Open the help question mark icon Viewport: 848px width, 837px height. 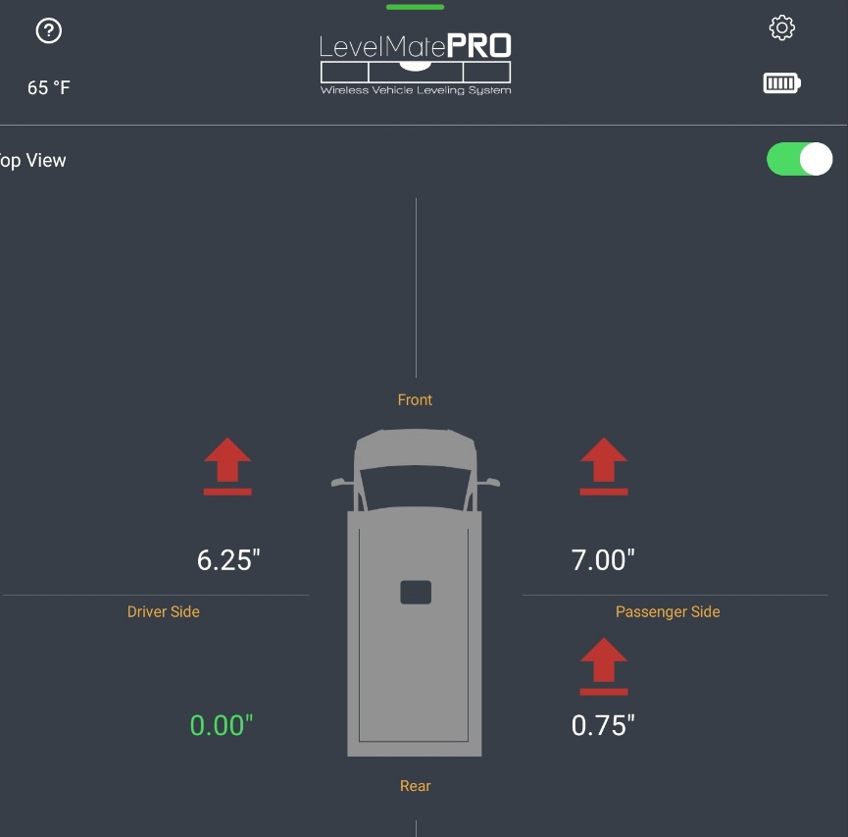(49, 30)
